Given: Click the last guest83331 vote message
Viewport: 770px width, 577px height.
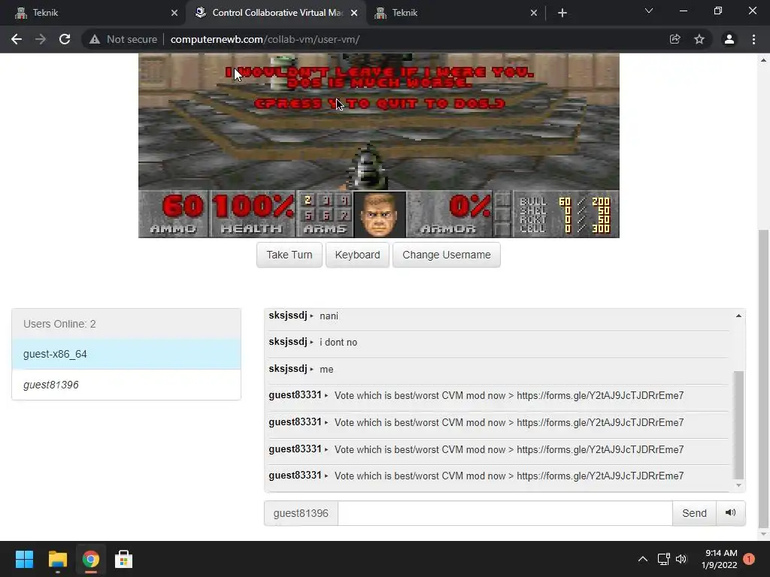Looking at the screenshot, I should [509, 476].
